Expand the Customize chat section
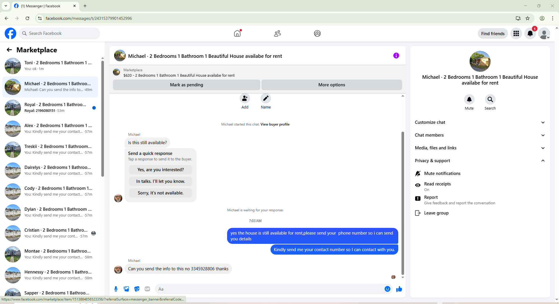559x304 pixels. (x=480, y=122)
